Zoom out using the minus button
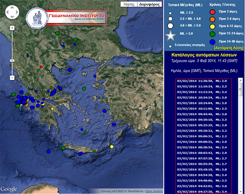This screenshot has height=194, width=245. point(12,78)
